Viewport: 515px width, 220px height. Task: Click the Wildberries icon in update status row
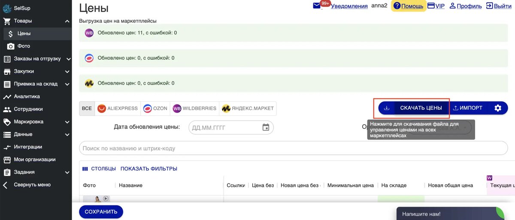point(89,33)
